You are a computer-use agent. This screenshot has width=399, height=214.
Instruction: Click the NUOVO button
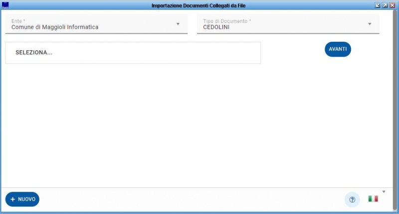[x=22, y=199]
